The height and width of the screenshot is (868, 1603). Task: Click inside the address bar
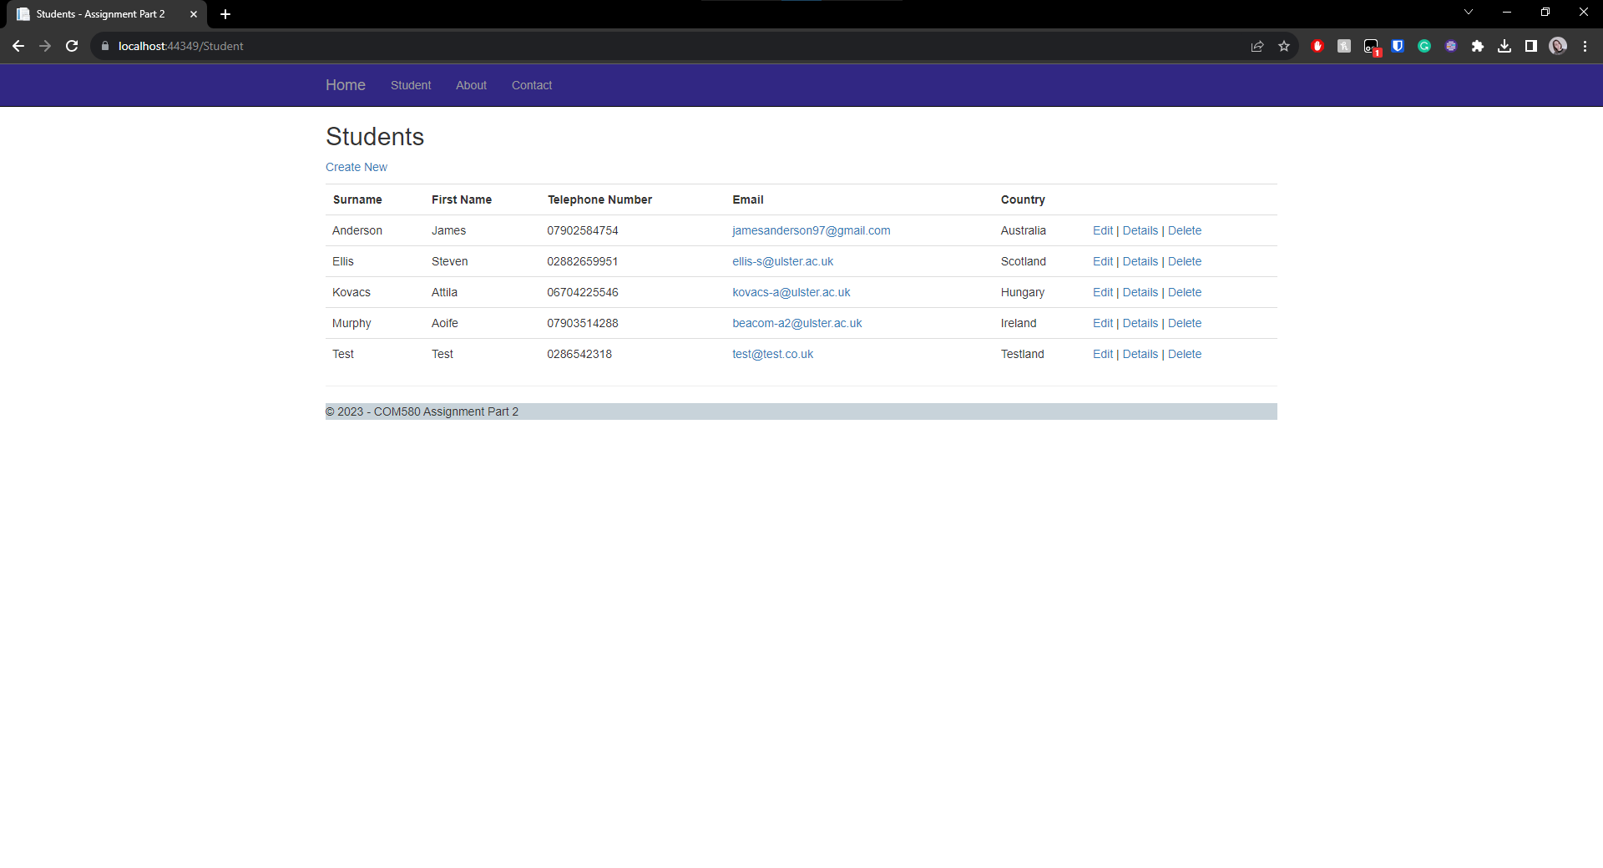coord(334,46)
